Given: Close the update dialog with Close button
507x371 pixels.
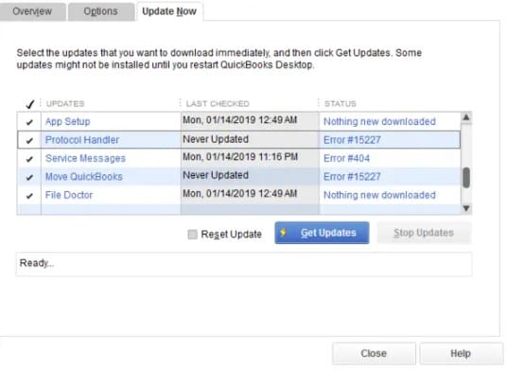Looking at the screenshot, I should click(374, 353).
